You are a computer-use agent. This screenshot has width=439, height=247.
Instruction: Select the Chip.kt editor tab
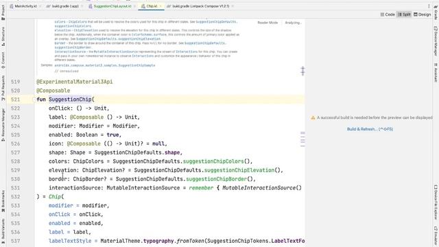pyautogui.click(x=152, y=6)
